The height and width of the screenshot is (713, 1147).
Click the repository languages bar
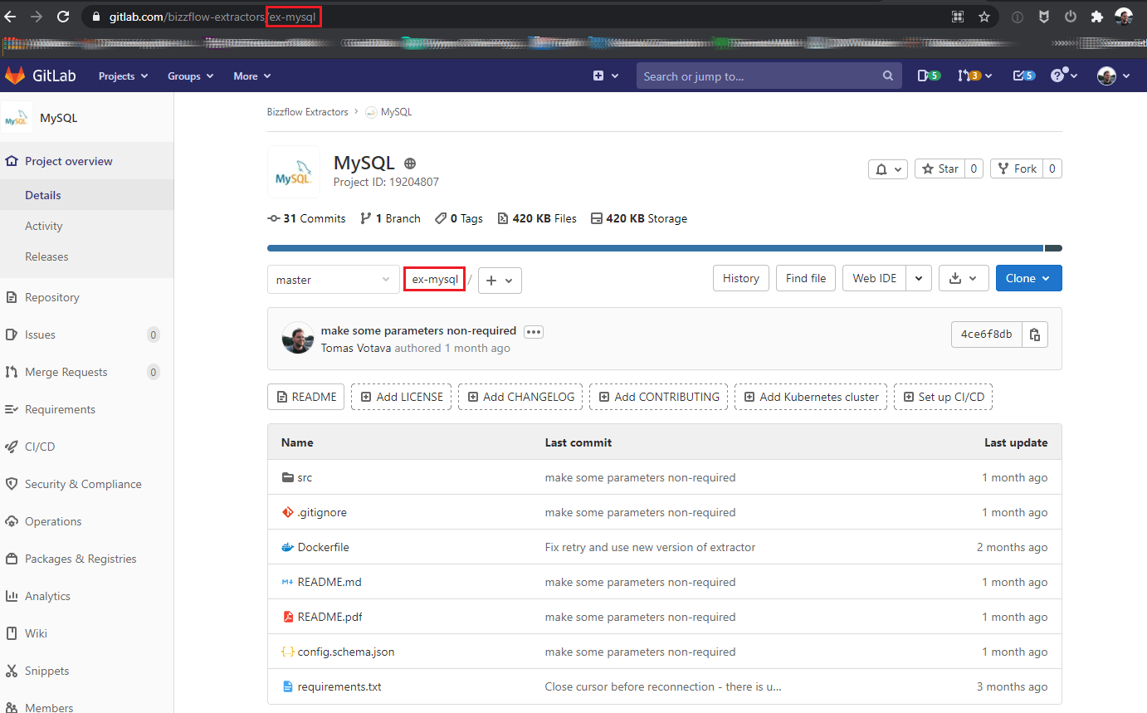[x=665, y=248]
